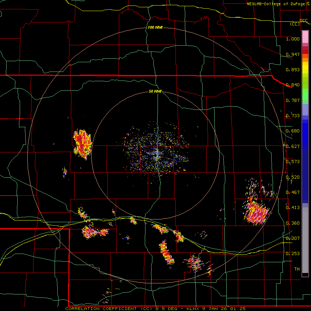This screenshot has height=311, width=311.
Task: Select the 1.000 value on the scale
Action: click(293, 39)
